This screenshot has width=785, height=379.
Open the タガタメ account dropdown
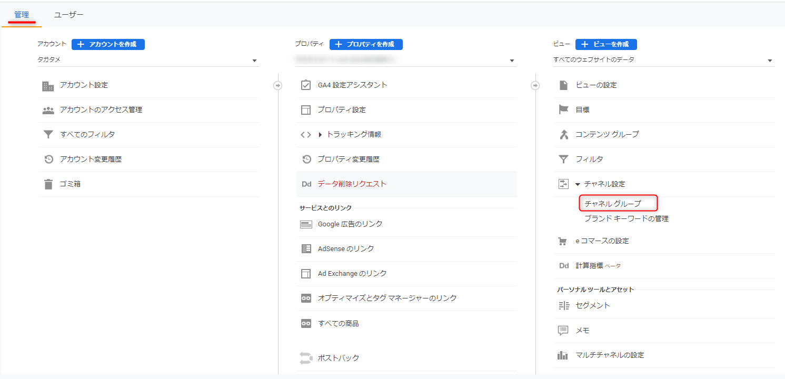[148, 60]
